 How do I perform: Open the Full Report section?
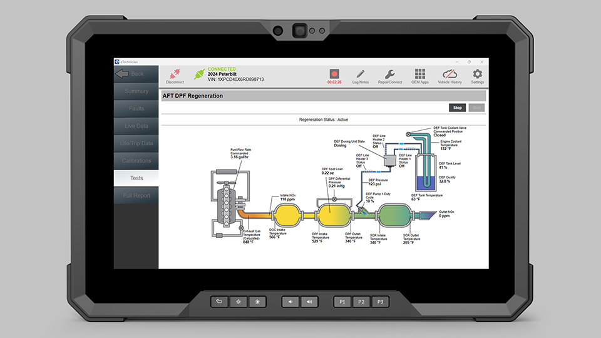(x=136, y=195)
